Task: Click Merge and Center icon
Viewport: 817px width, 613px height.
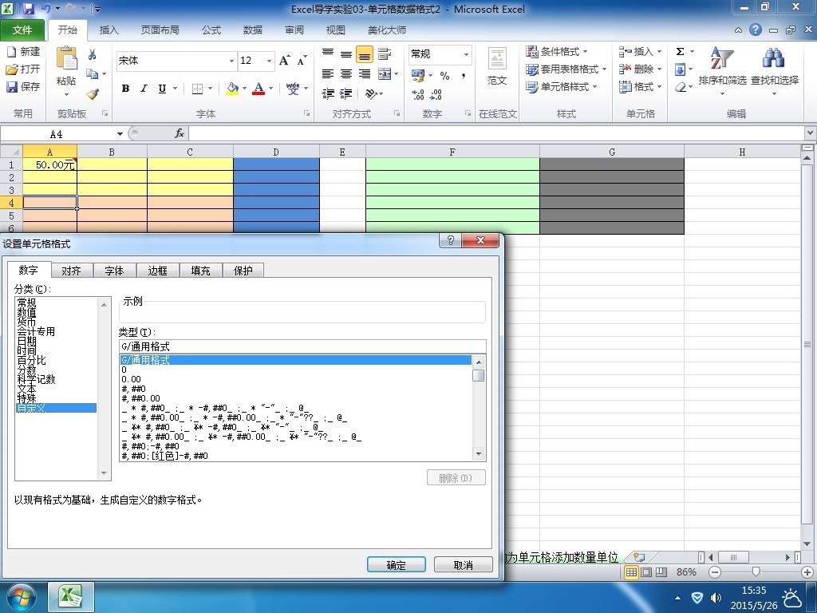Action: coord(385,74)
